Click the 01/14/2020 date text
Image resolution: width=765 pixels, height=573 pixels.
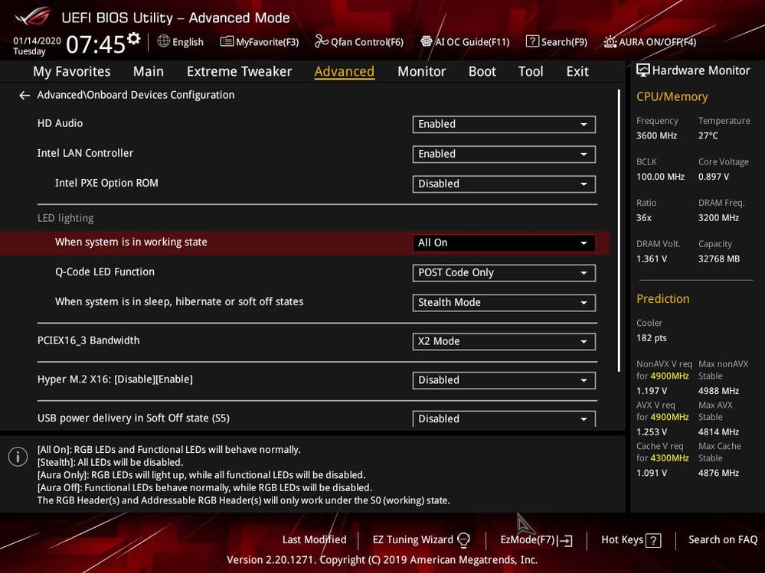37,41
